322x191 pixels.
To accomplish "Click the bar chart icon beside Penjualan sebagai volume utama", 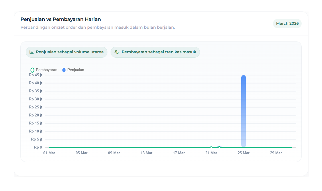I will (32, 52).
